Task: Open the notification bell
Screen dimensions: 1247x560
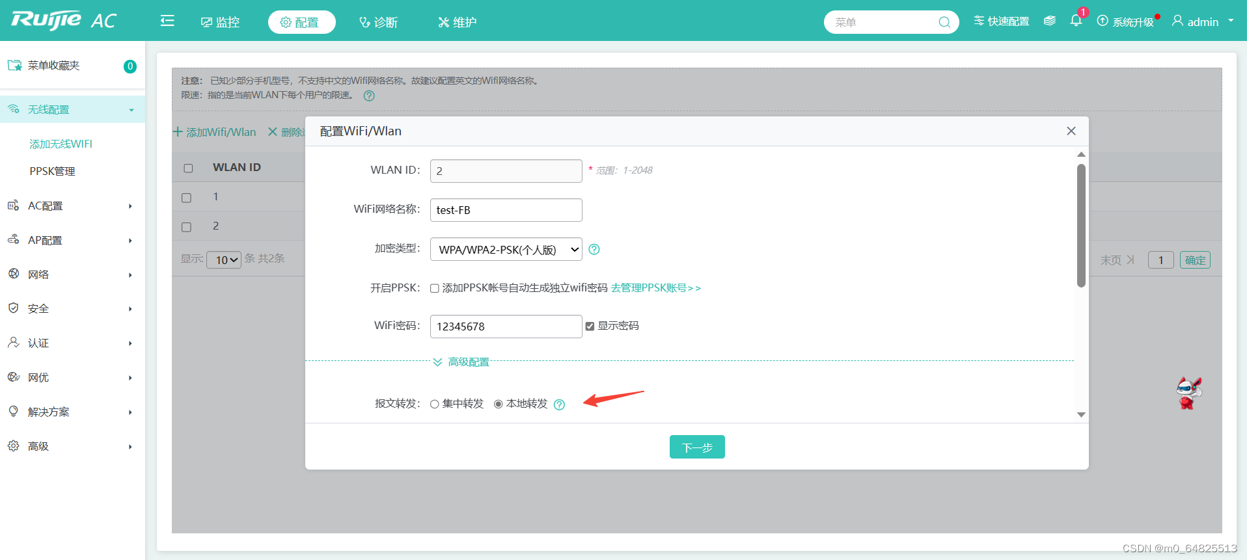Action: click(x=1076, y=21)
